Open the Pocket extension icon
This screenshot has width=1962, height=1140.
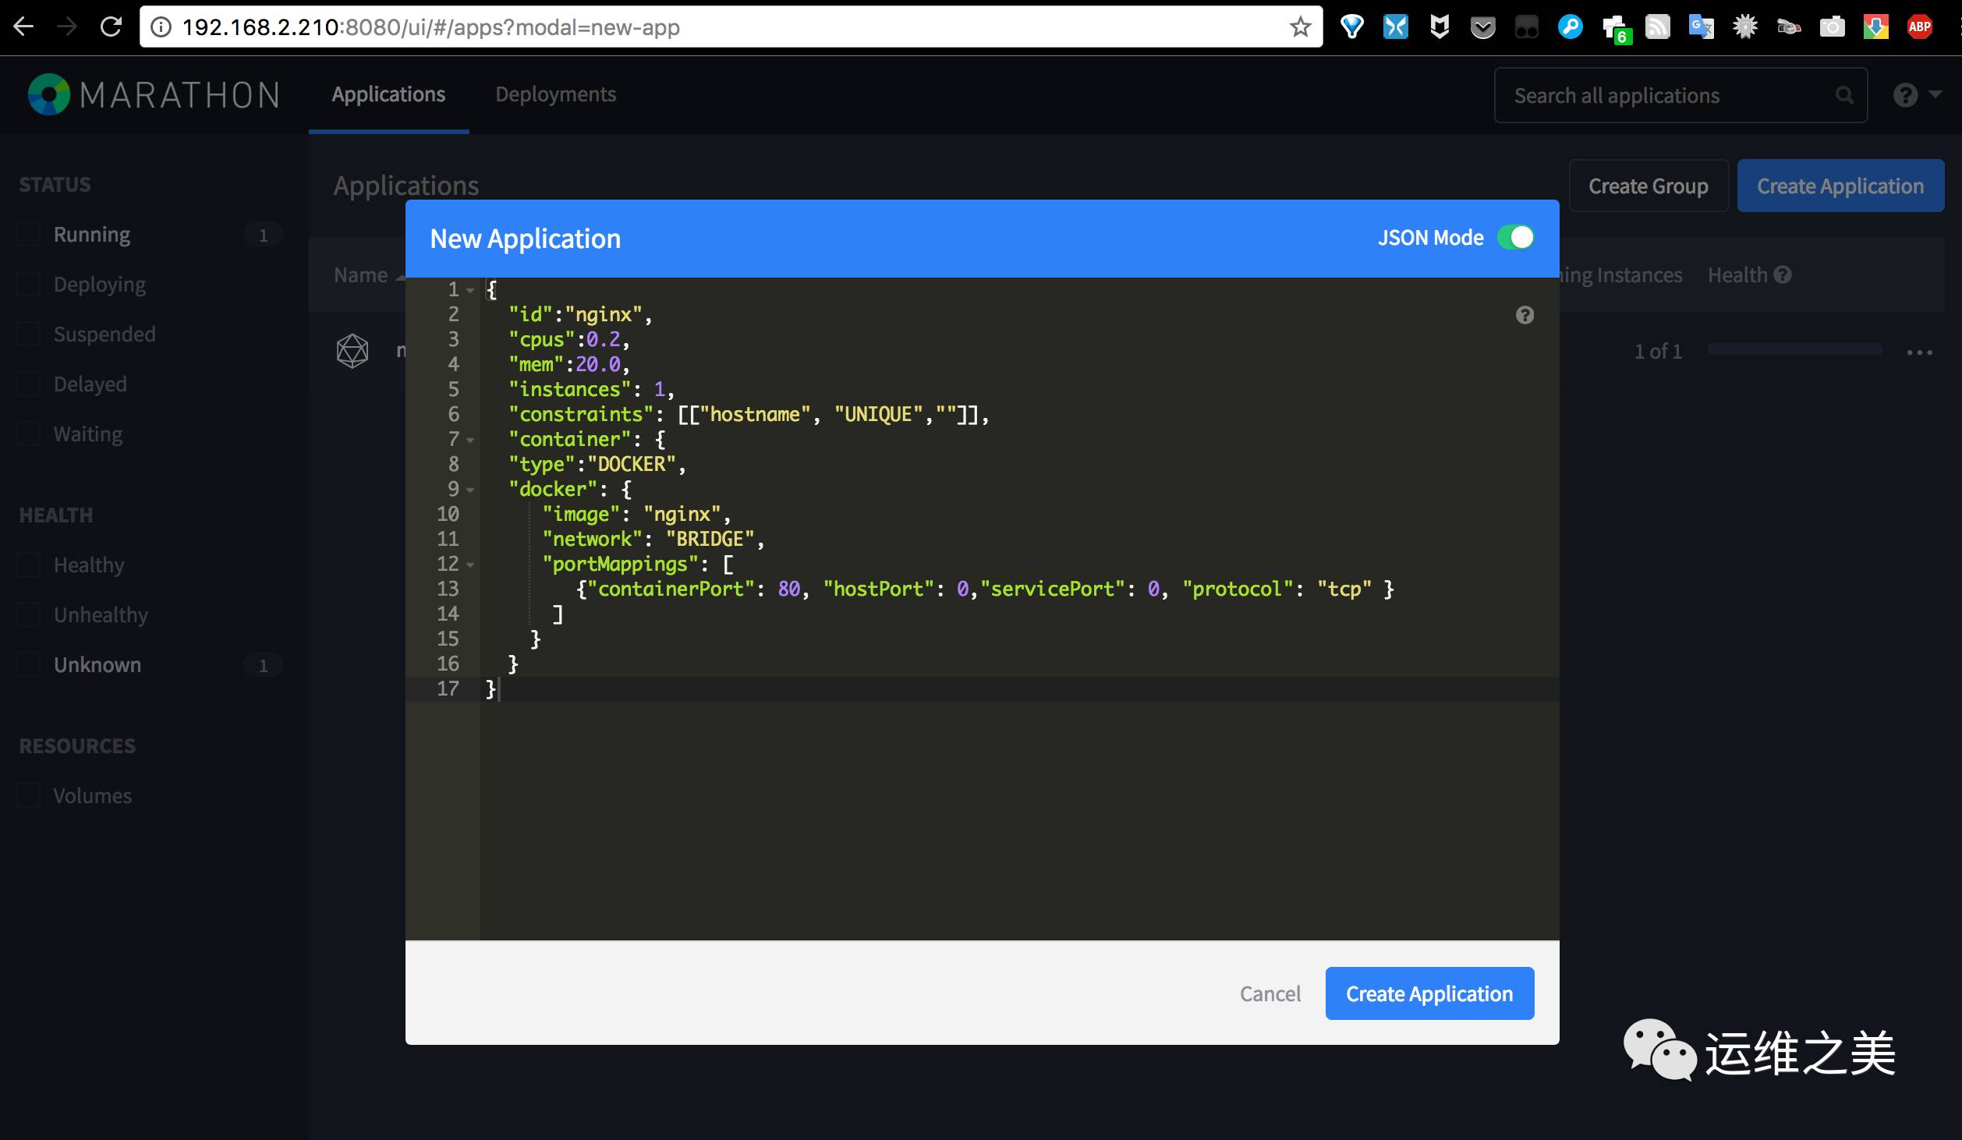click(1482, 28)
